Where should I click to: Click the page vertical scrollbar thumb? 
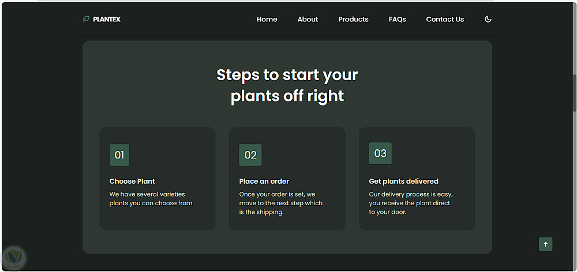click(574, 92)
